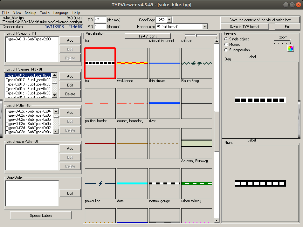Switch to Superposition preview mode
This screenshot has height=227, width=303.
[226, 50]
